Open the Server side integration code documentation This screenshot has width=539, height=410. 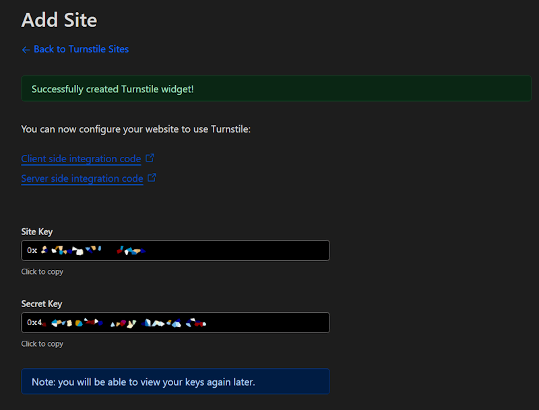tap(81, 178)
